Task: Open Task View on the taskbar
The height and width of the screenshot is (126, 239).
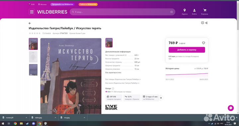Action: (9, 124)
